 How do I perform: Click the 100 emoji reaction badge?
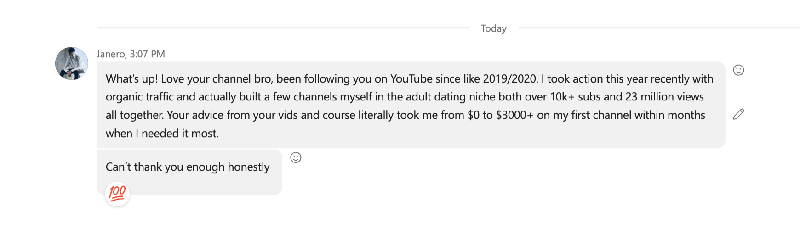117,194
